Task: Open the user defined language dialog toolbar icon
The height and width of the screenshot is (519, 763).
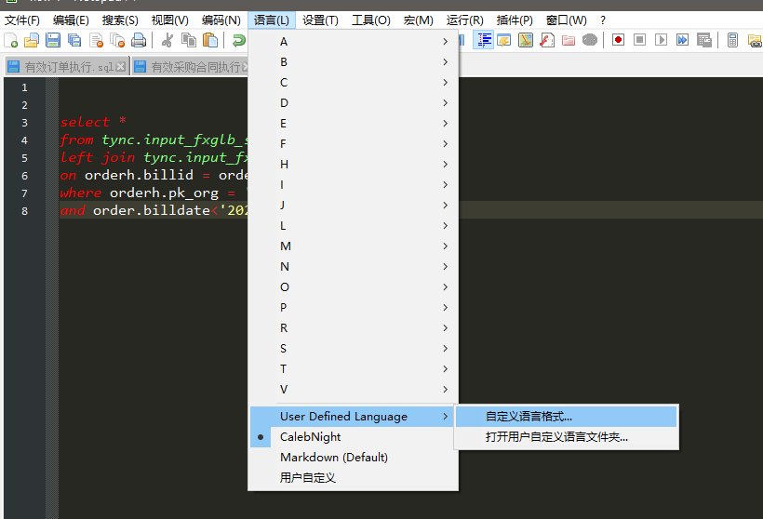Action: coord(504,40)
